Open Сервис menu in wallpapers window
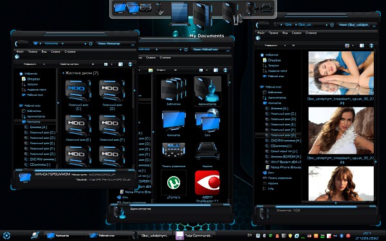Viewport: 386px width, 241px height. [x=297, y=33]
